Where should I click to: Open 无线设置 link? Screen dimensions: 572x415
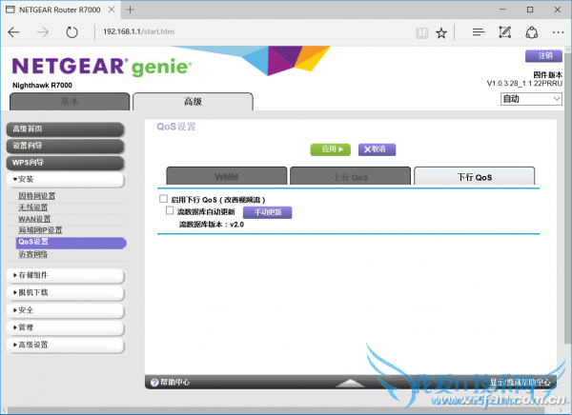[33, 207]
